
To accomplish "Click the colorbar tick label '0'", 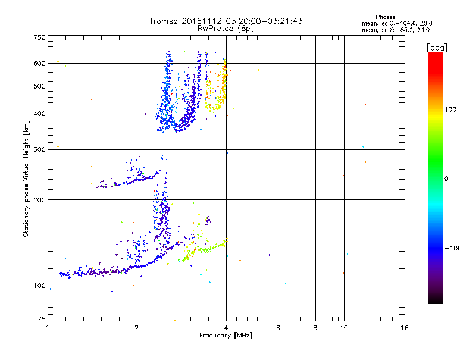I will click(x=446, y=179).
